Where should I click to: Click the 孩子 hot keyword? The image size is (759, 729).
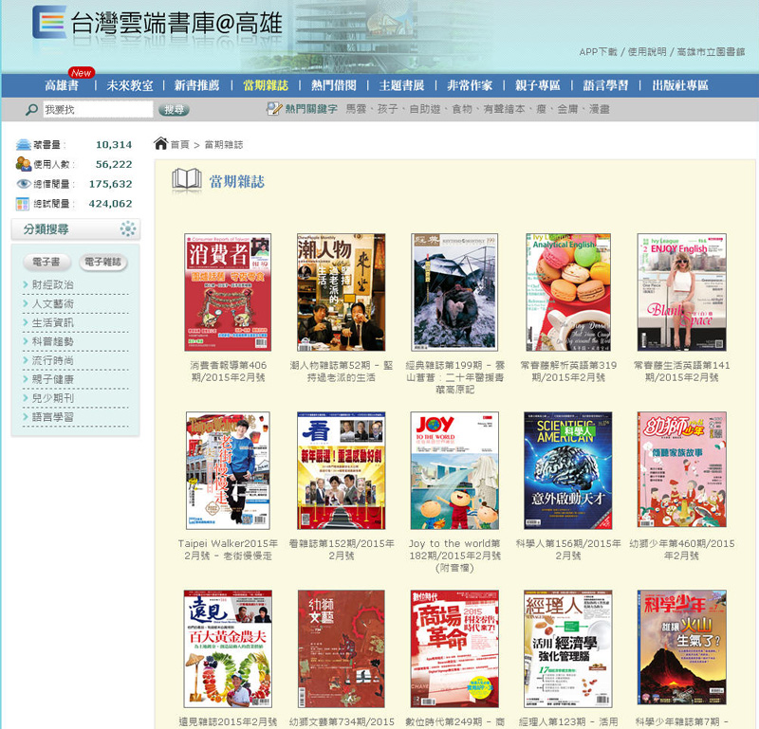388,109
